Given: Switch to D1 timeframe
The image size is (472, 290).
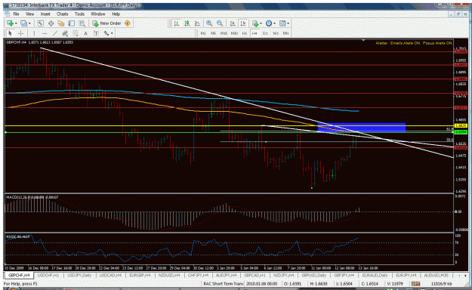Looking at the screenshot, I should (x=265, y=33).
